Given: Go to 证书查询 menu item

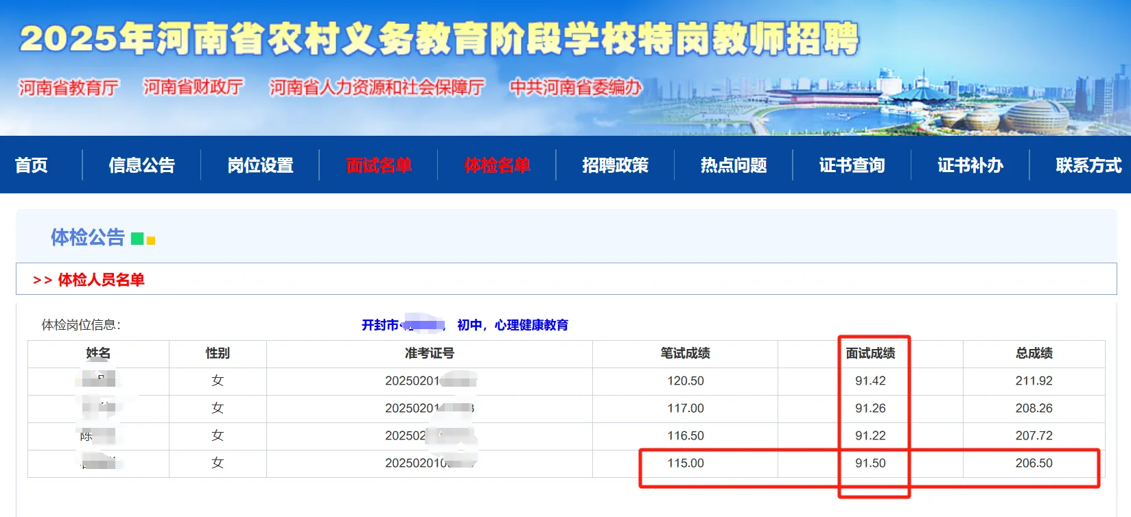Looking at the screenshot, I should pyautogui.click(x=852, y=165).
